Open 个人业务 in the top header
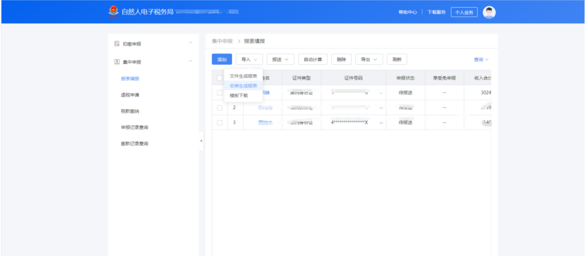This screenshot has width=585, height=256. [x=464, y=12]
